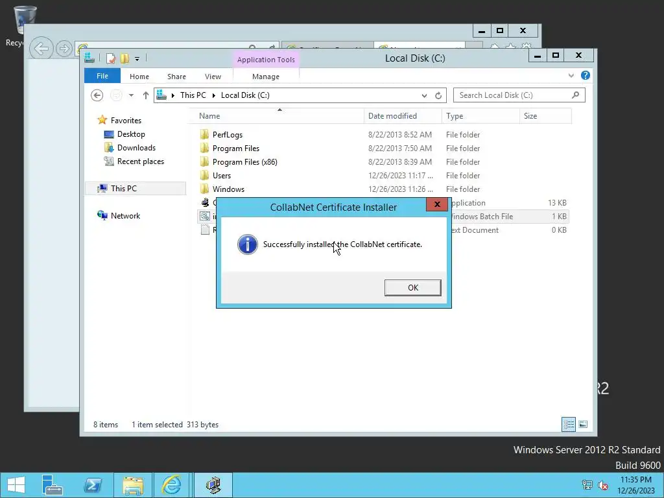
Task: Open Customize Quick Access Toolbar dropdown
Action: coord(137,59)
